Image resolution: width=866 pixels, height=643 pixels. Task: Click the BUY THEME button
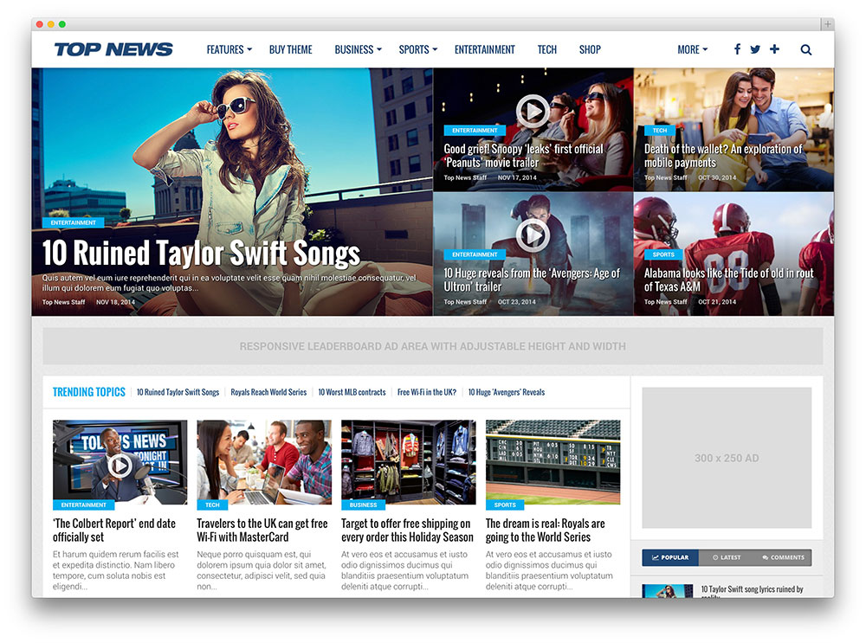coord(290,49)
